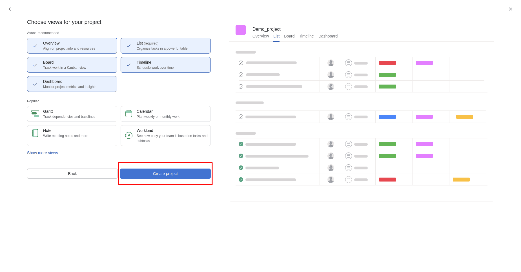
Task: Click the Demo_project title text
Action: click(x=267, y=29)
